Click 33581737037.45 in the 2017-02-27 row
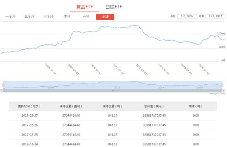This screenshot has width=227, height=147. 154,115
